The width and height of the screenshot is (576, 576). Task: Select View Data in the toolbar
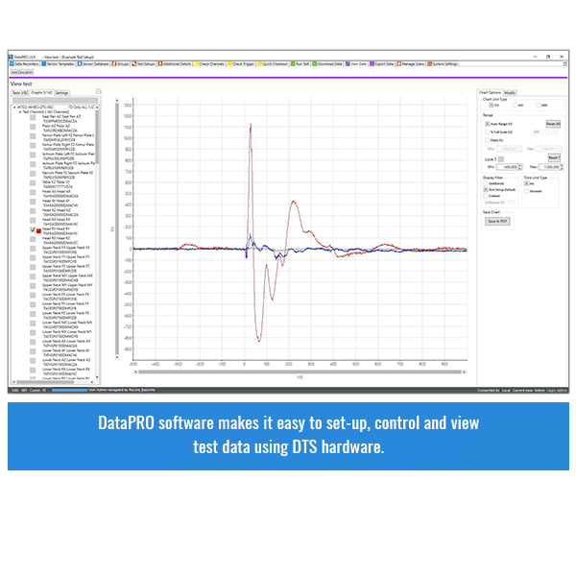(x=356, y=64)
